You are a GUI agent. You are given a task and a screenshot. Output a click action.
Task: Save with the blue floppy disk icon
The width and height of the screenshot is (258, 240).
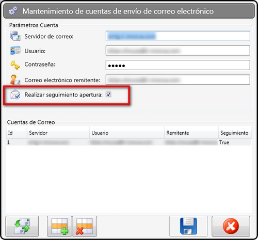click(x=188, y=226)
